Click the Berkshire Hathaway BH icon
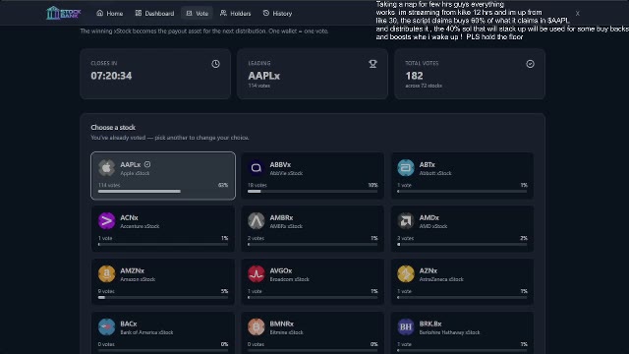 [406, 326]
